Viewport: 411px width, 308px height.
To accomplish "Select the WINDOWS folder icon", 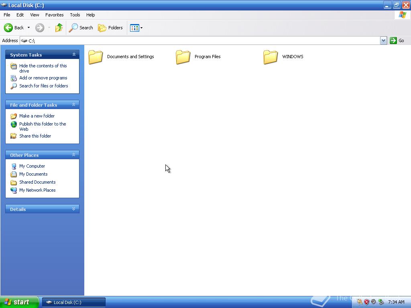I will coord(271,57).
